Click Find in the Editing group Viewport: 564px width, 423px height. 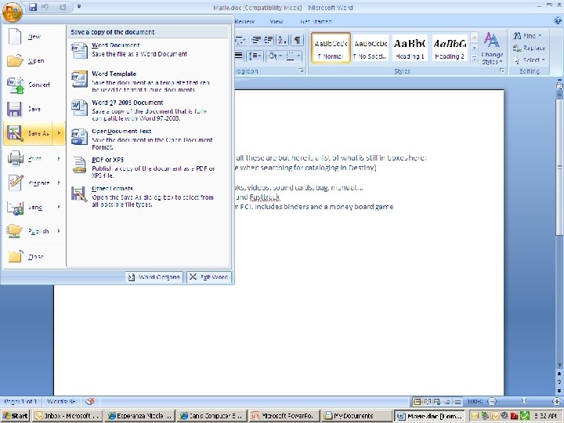pyautogui.click(x=527, y=35)
